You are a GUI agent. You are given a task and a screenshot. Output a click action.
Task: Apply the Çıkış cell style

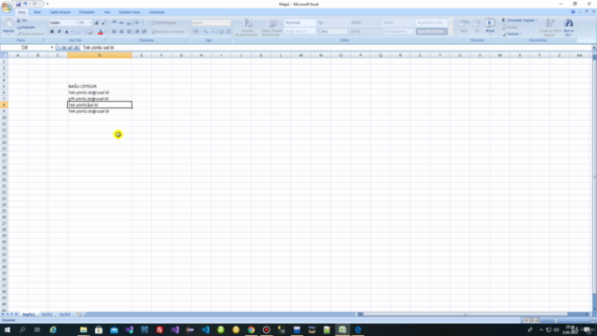(x=332, y=32)
